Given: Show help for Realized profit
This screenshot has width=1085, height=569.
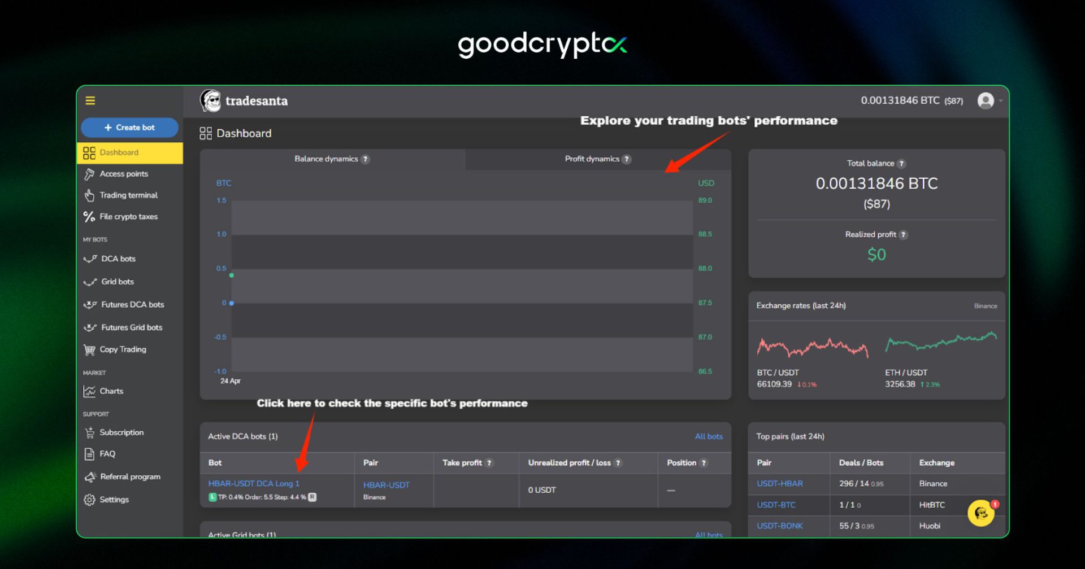Looking at the screenshot, I should 903,235.
